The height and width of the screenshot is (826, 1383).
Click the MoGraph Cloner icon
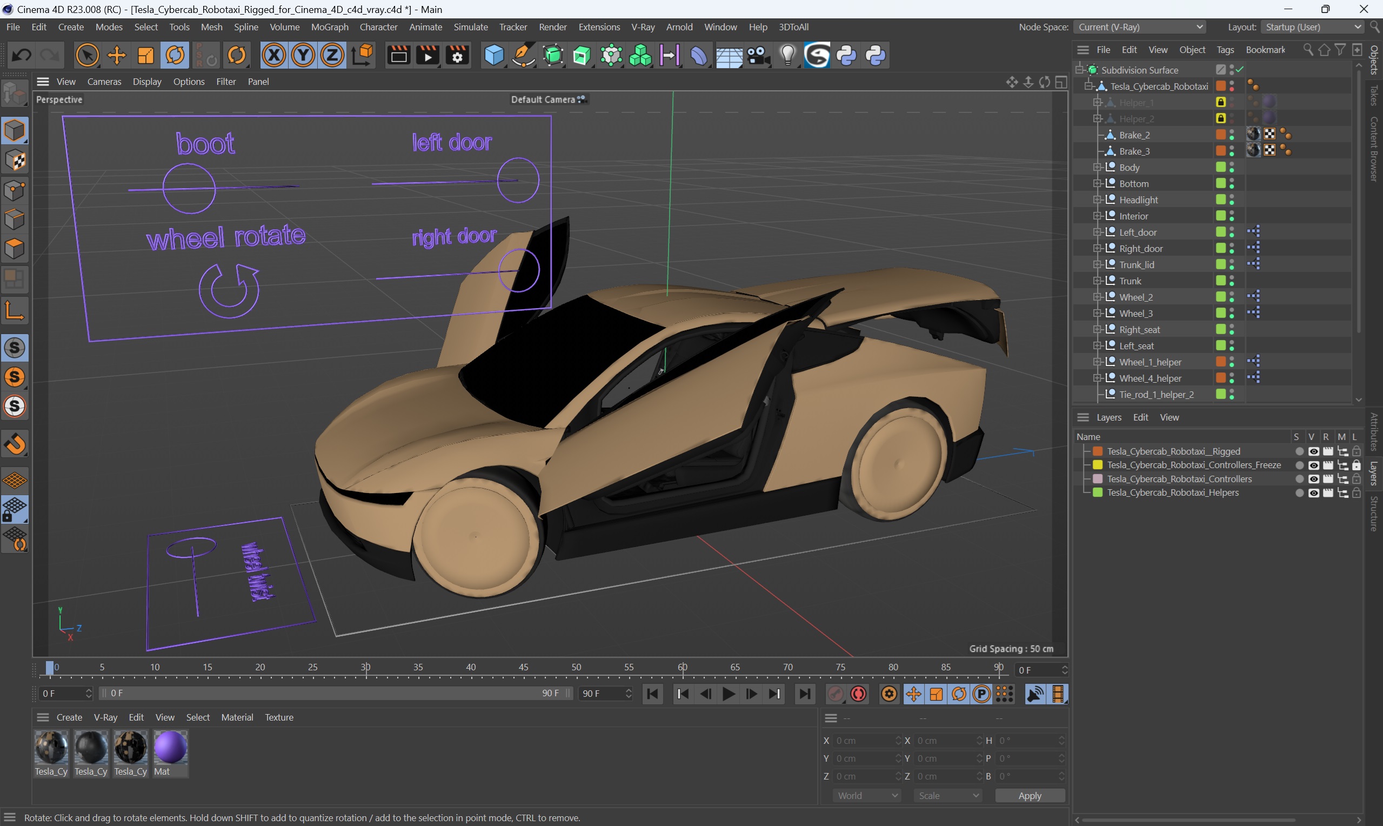[x=640, y=55]
